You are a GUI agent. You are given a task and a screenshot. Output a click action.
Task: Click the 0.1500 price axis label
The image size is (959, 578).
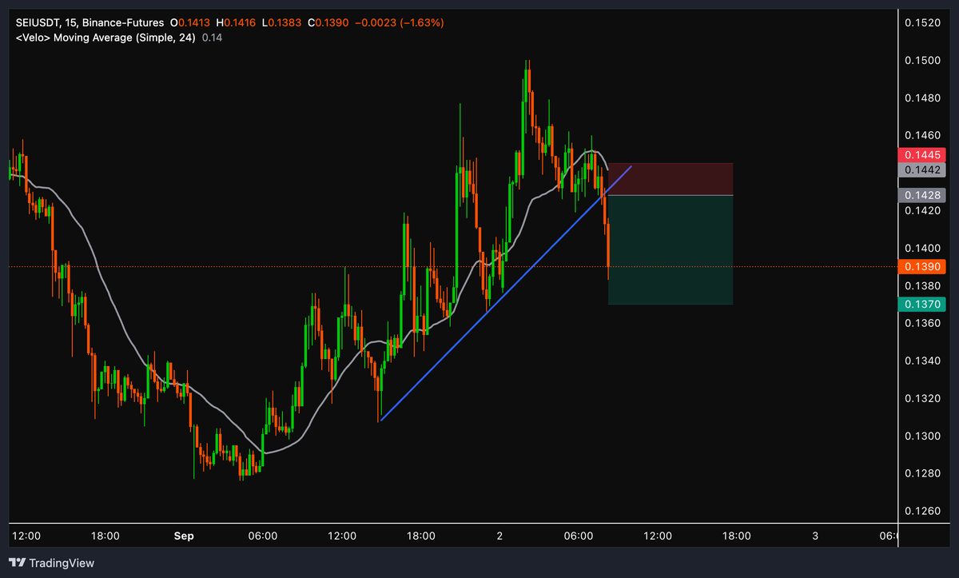point(922,61)
